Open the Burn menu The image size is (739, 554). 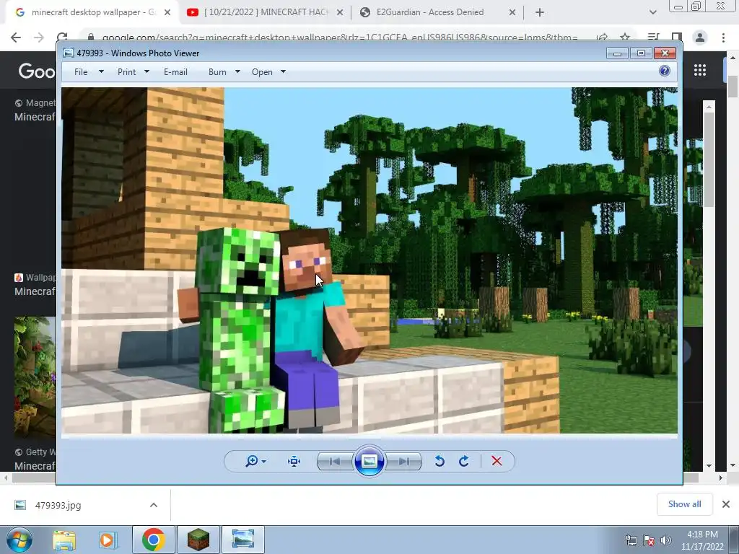(217, 72)
